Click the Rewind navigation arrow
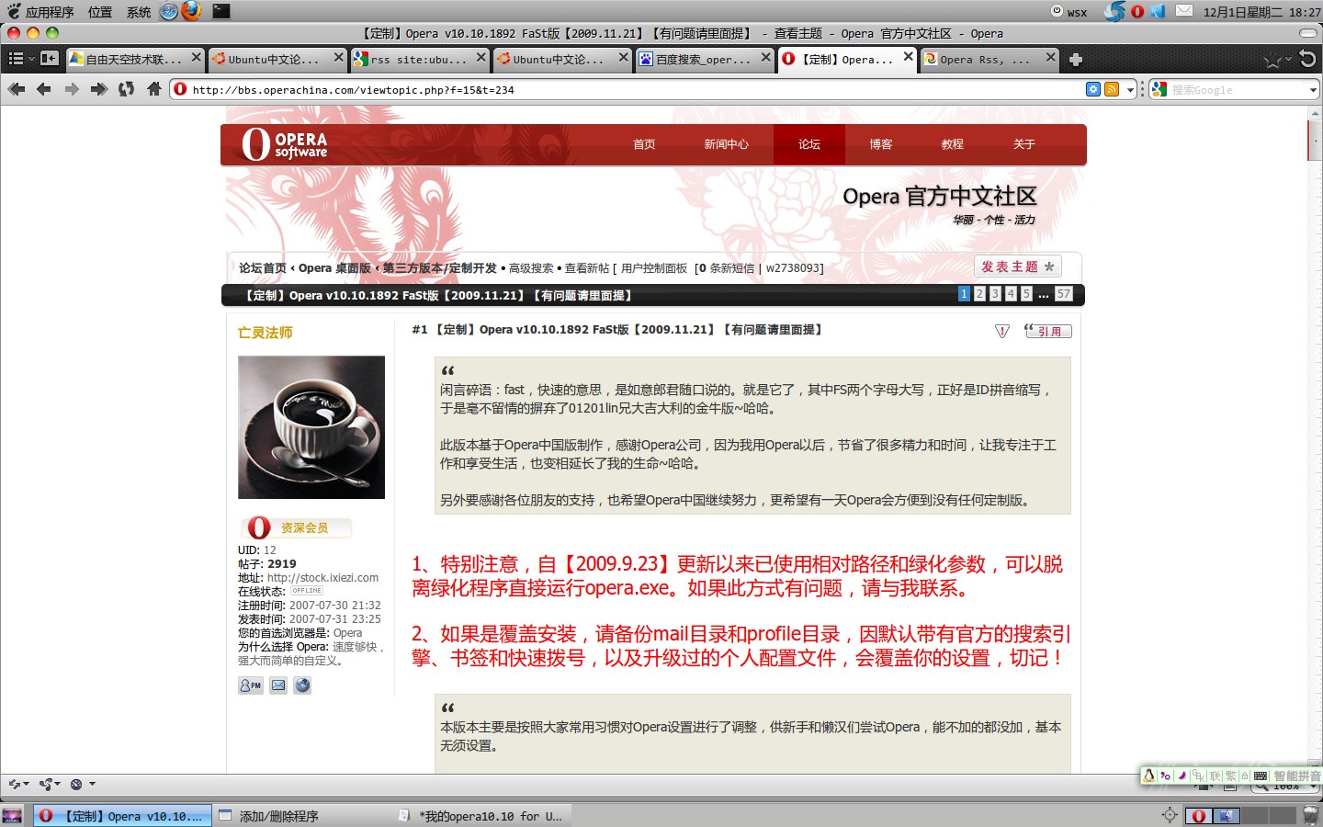 16,89
